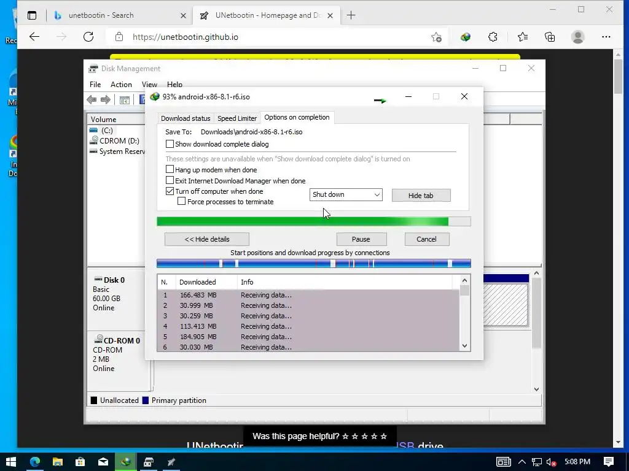Image resolution: width=629 pixels, height=471 pixels.
Task: Switch to Download status tab
Action: coord(186,118)
